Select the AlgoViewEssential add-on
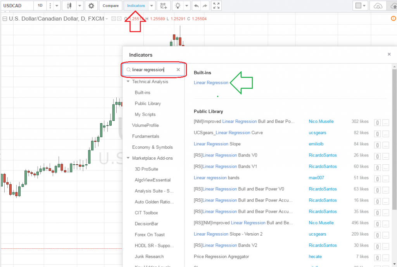This screenshot has height=267, width=397. [153, 180]
